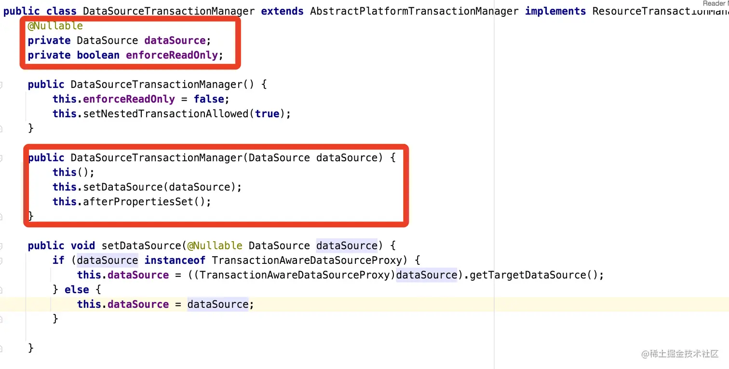This screenshot has height=369, width=729.
Task: Click 'dataSource' in the private field declaration
Action: pos(175,41)
